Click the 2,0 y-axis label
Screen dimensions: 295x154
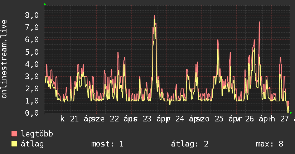tap(32, 89)
